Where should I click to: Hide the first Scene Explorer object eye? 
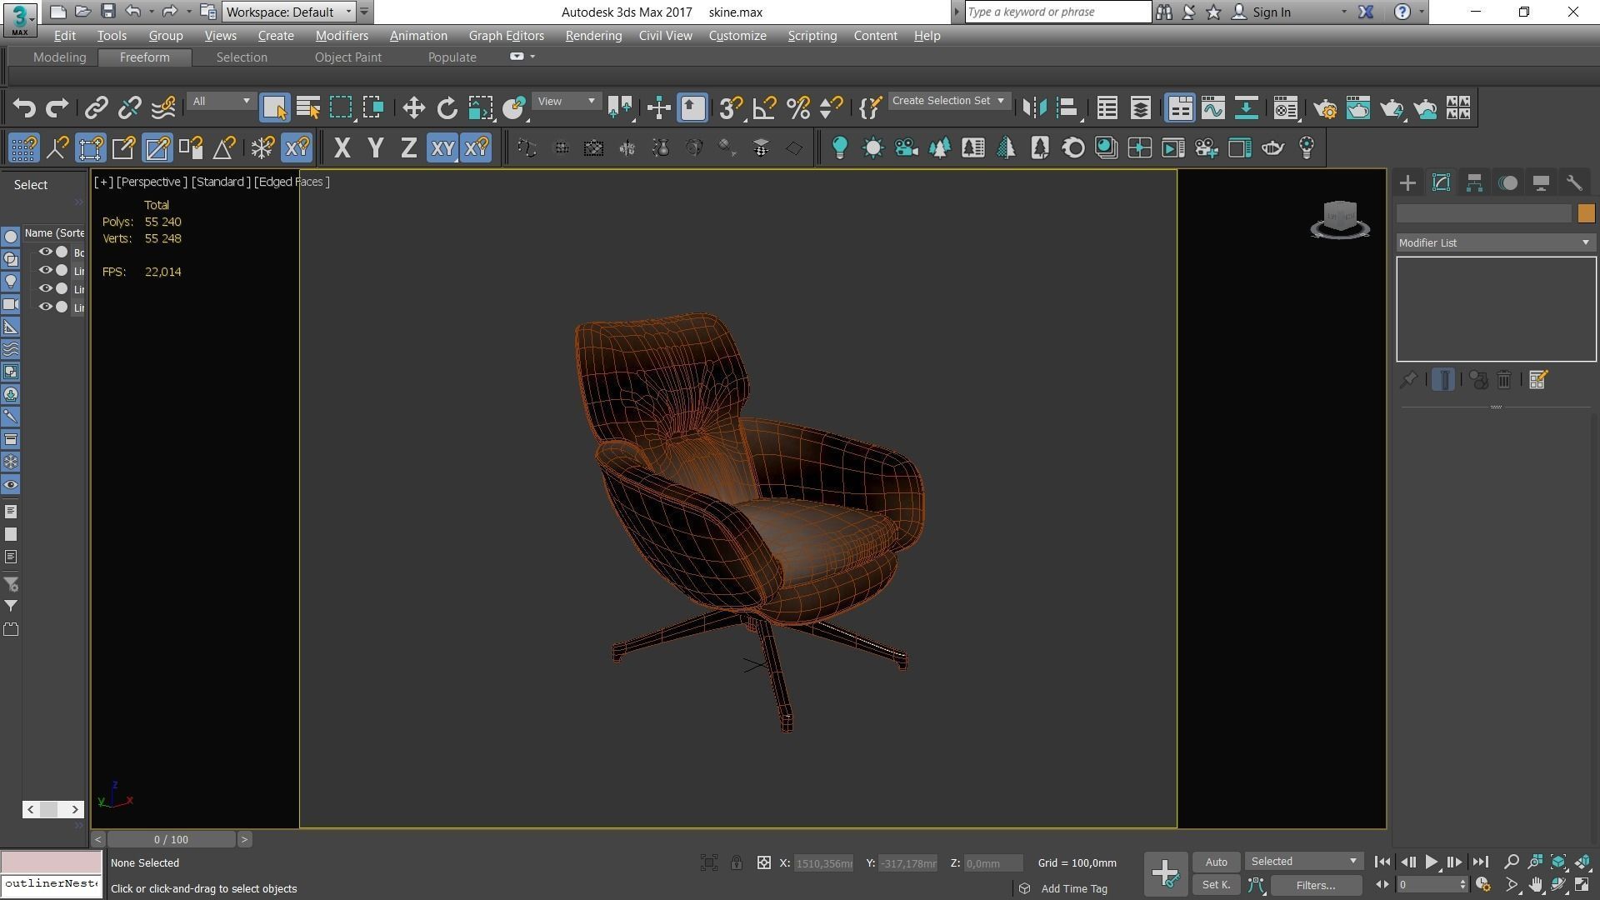coord(46,252)
